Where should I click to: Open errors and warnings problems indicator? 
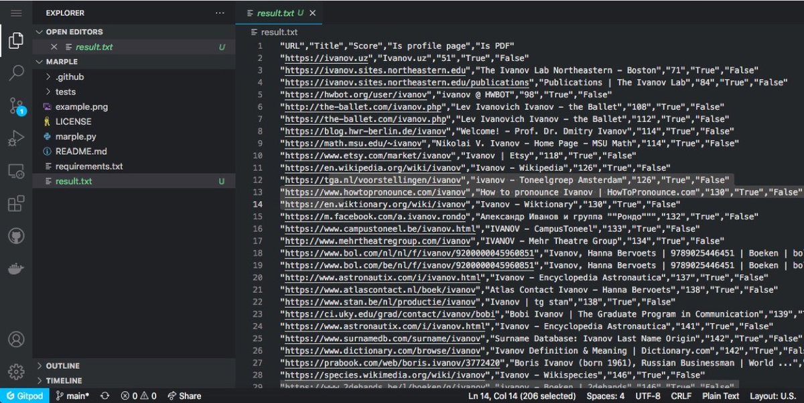click(138, 396)
